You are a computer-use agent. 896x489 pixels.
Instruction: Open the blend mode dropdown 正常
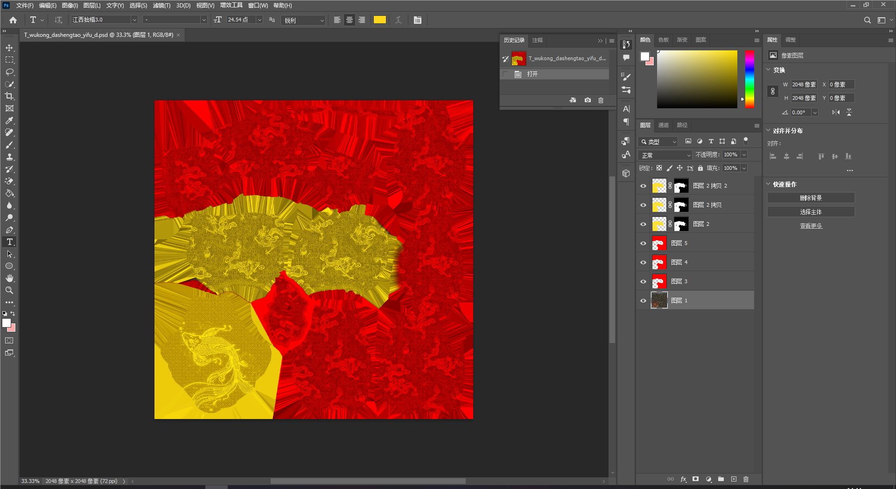(x=665, y=155)
